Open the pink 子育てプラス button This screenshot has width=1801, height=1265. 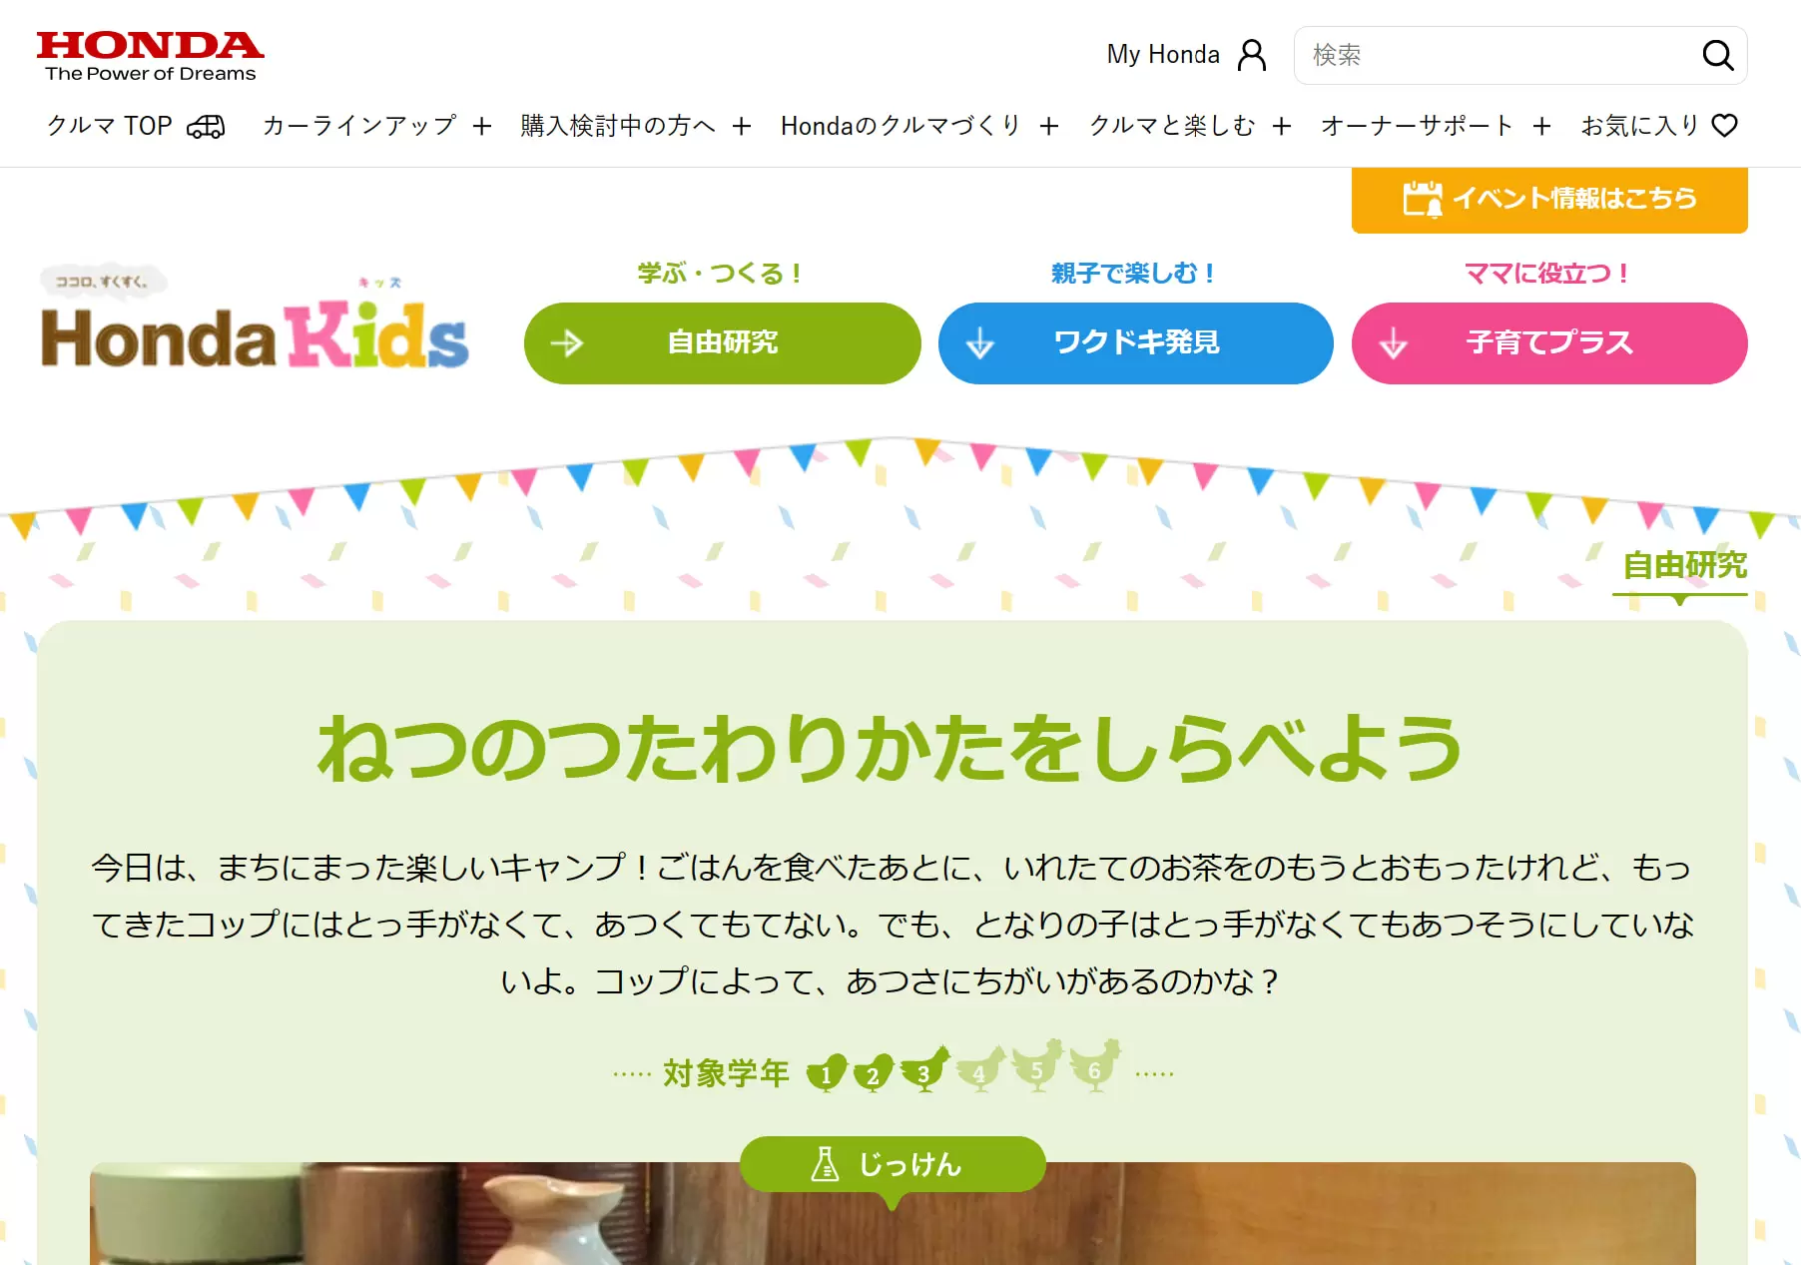(x=1549, y=343)
